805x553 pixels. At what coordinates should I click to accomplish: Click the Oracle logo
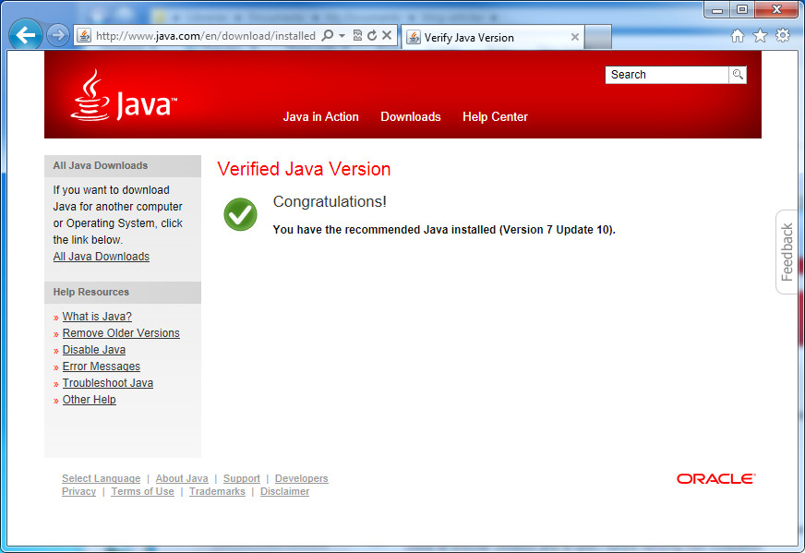[x=715, y=478]
